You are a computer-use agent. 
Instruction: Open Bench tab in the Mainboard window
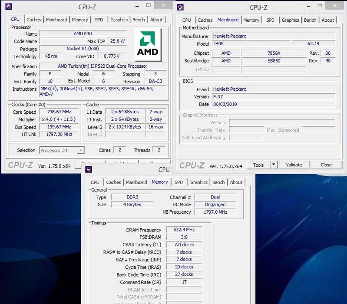pos(310,20)
